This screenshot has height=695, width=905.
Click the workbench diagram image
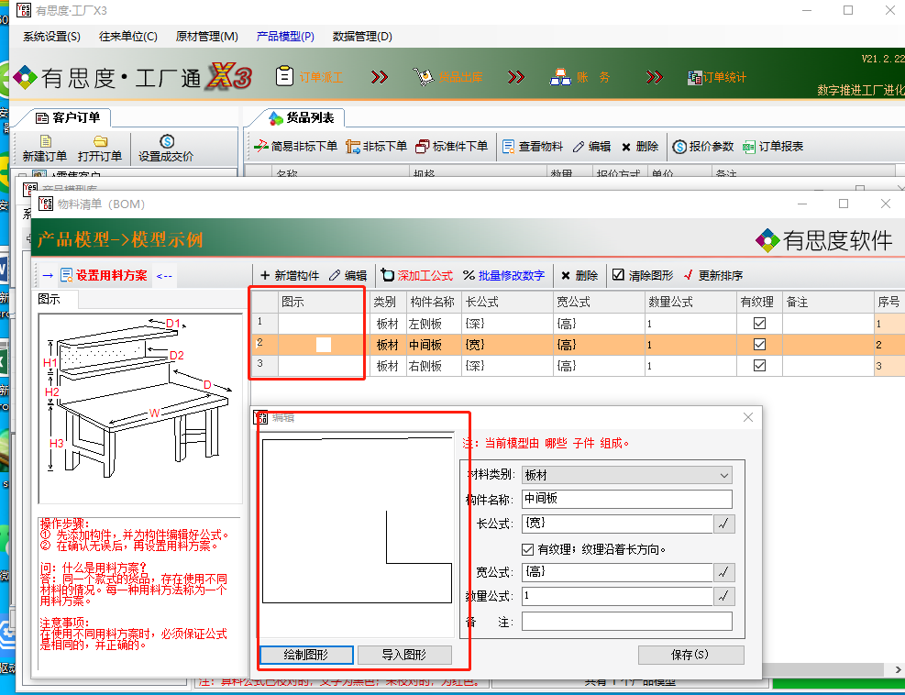pyautogui.click(x=140, y=409)
